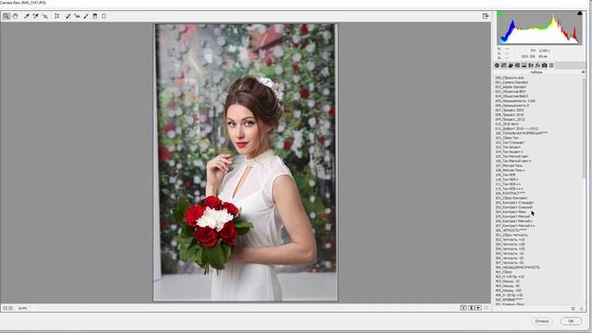592x333 pixels.
Task: Select the White Balance eyedropper tool
Action: [x=27, y=17]
